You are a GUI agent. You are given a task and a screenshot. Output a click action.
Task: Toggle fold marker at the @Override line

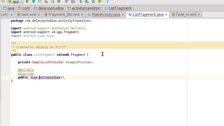click(x=9, y=74)
